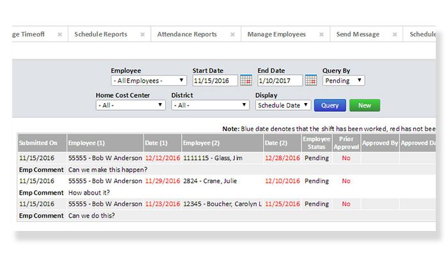Close the Attendance Reports tab using its x

[x=232, y=35]
